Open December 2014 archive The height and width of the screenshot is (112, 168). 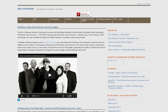[114, 107]
